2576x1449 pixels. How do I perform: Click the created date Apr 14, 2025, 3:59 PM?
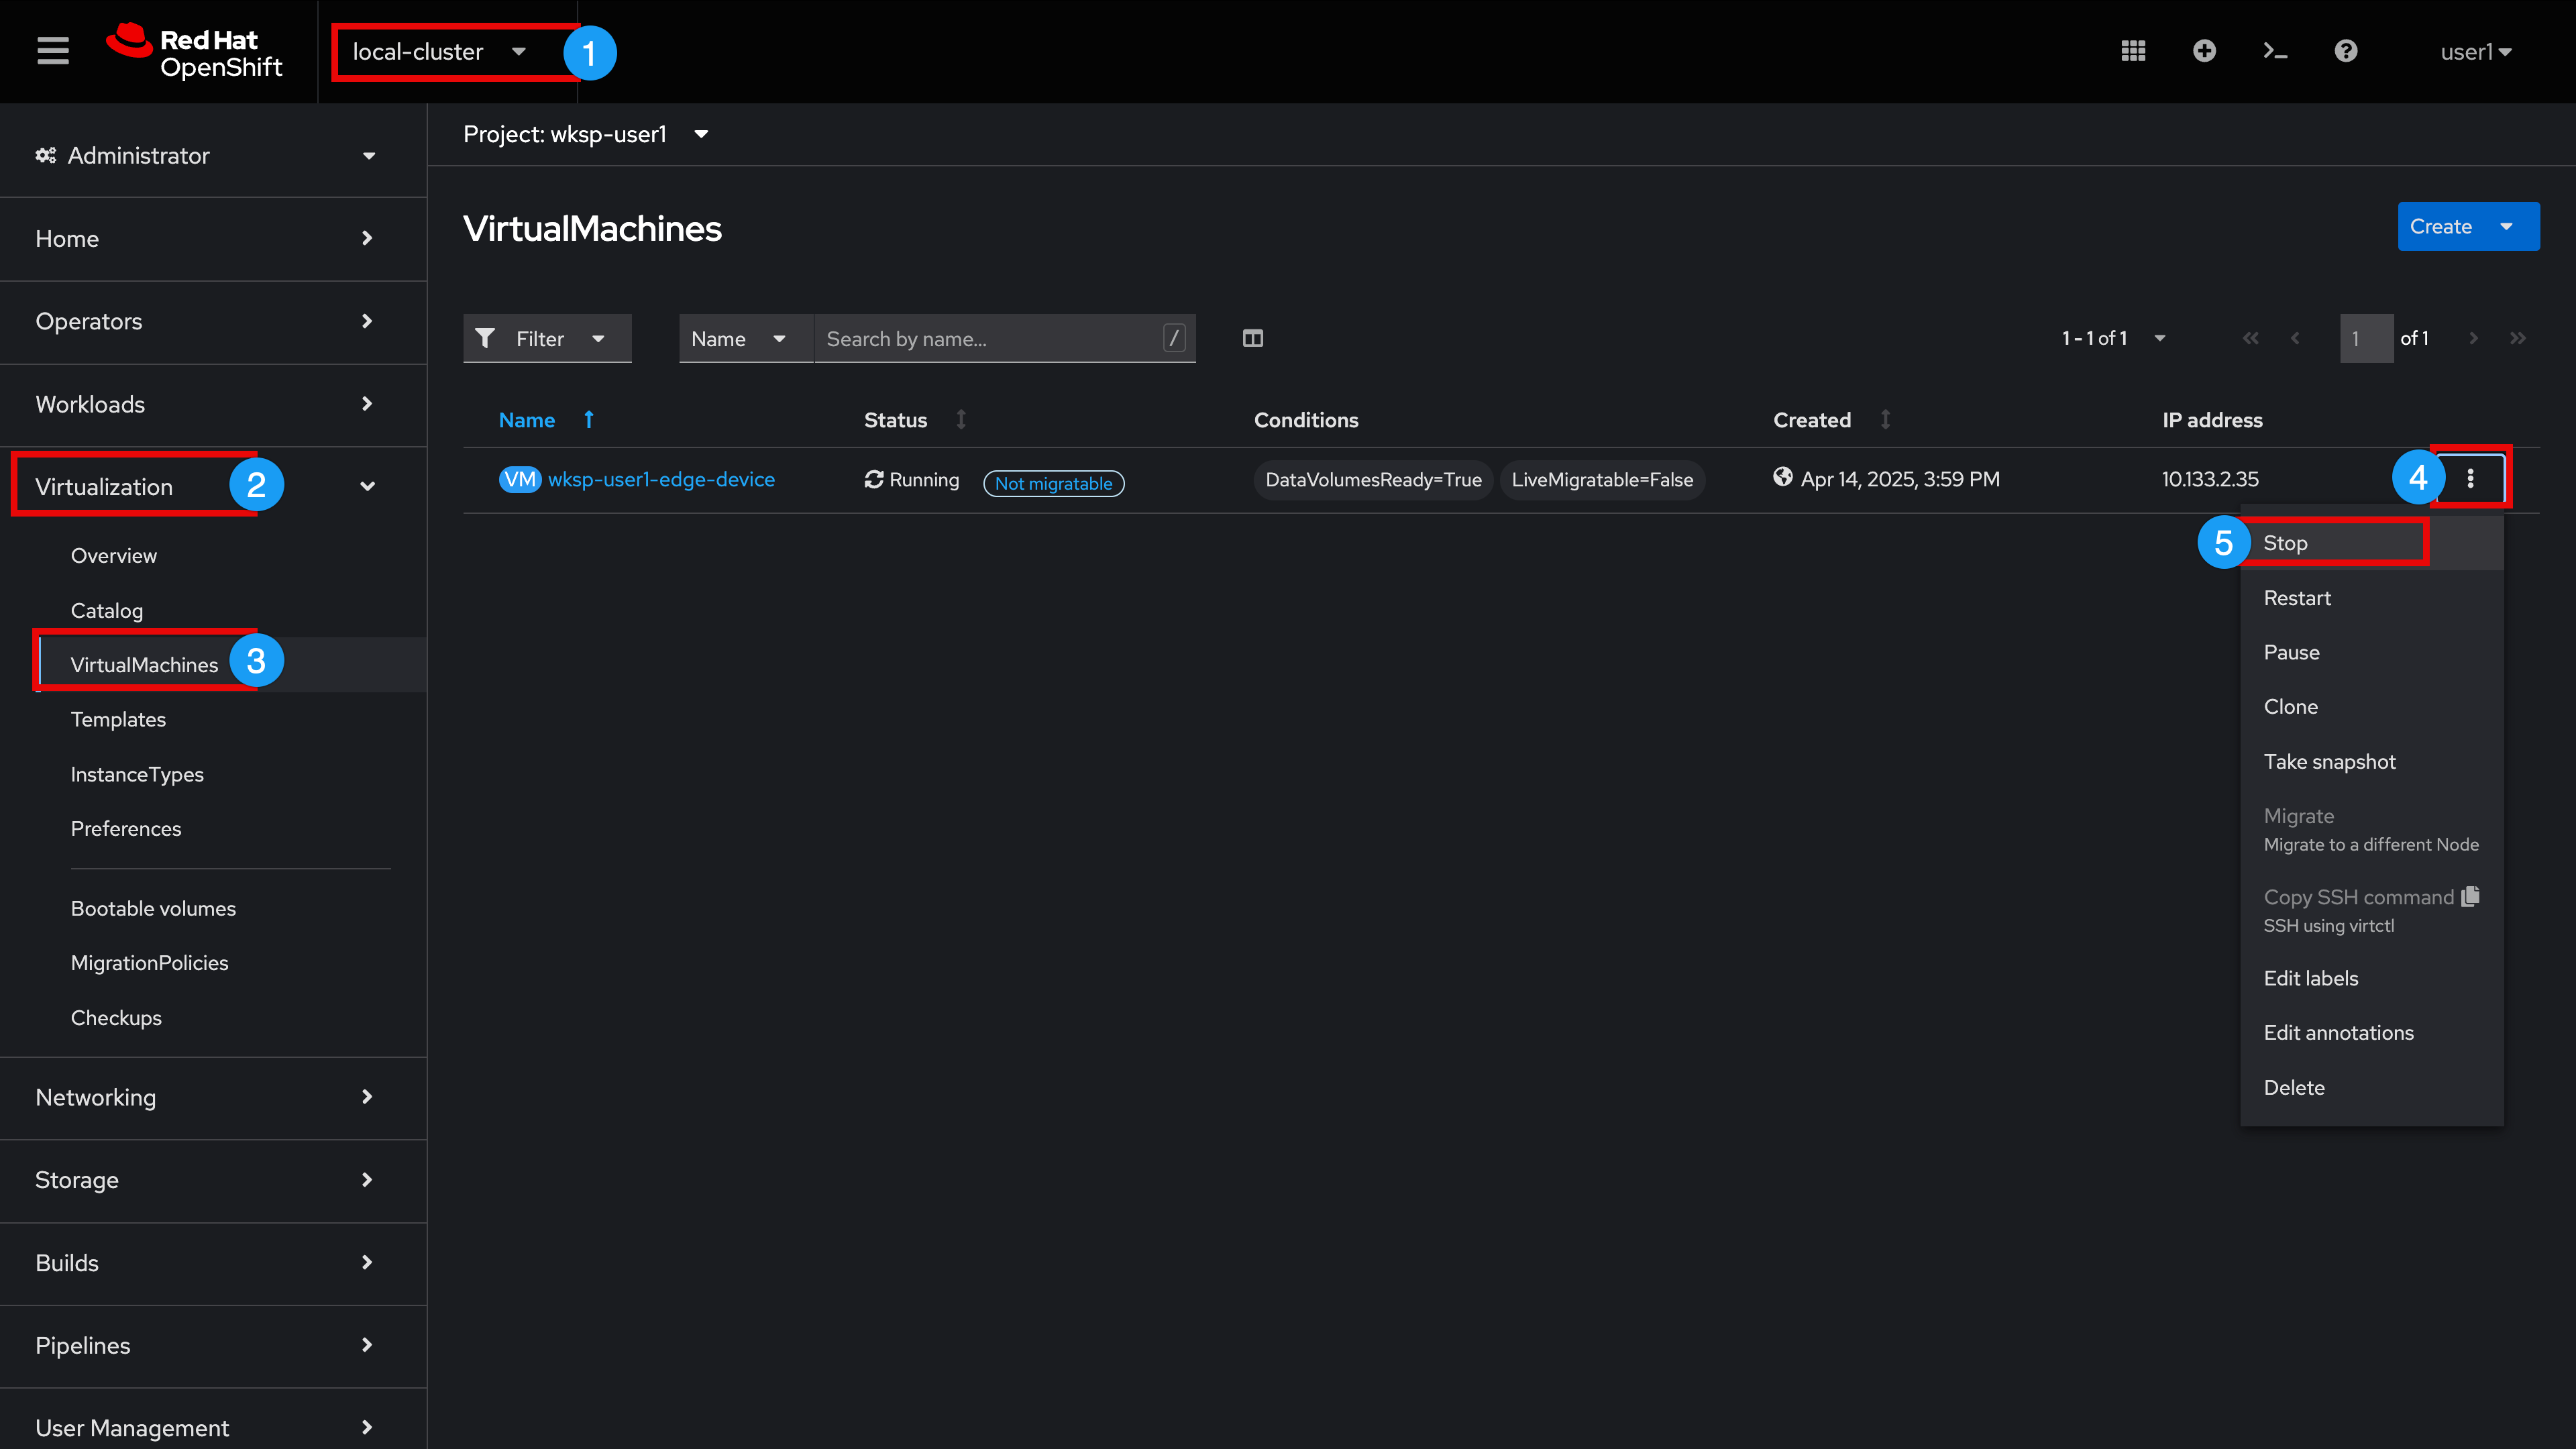coord(1900,479)
